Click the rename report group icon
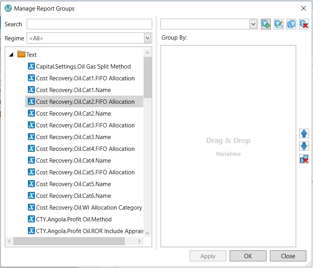 [x=279, y=24]
